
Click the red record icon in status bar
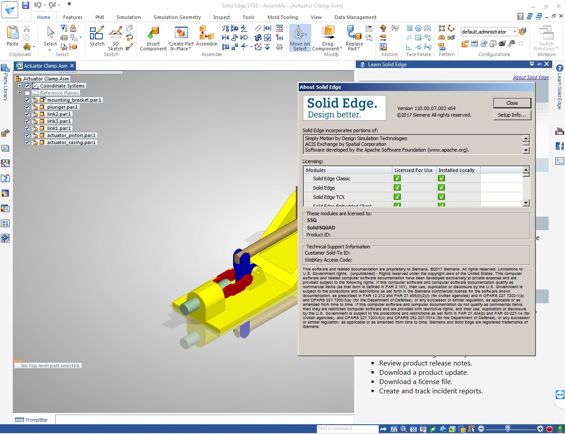click(x=550, y=429)
